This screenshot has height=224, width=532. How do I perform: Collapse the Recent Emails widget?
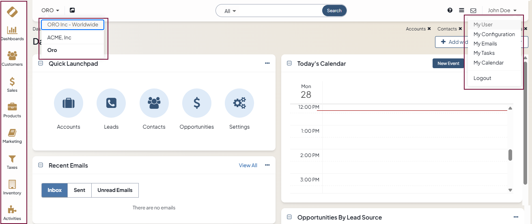[x=41, y=165]
